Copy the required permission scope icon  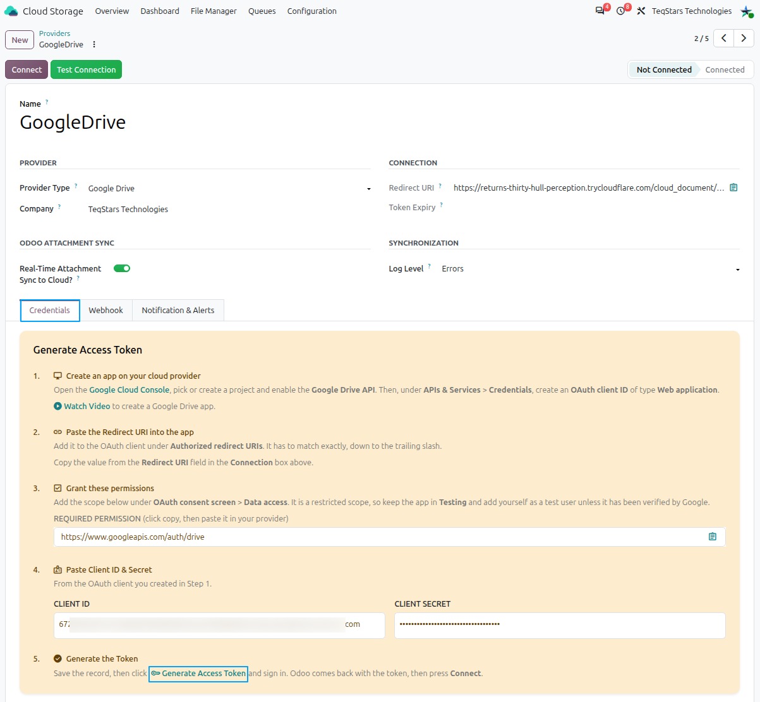click(x=713, y=537)
